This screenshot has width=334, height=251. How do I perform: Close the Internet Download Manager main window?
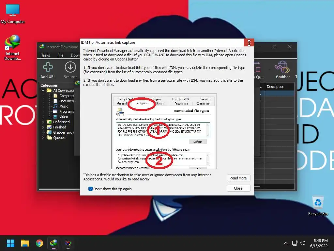tap(290, 47)
